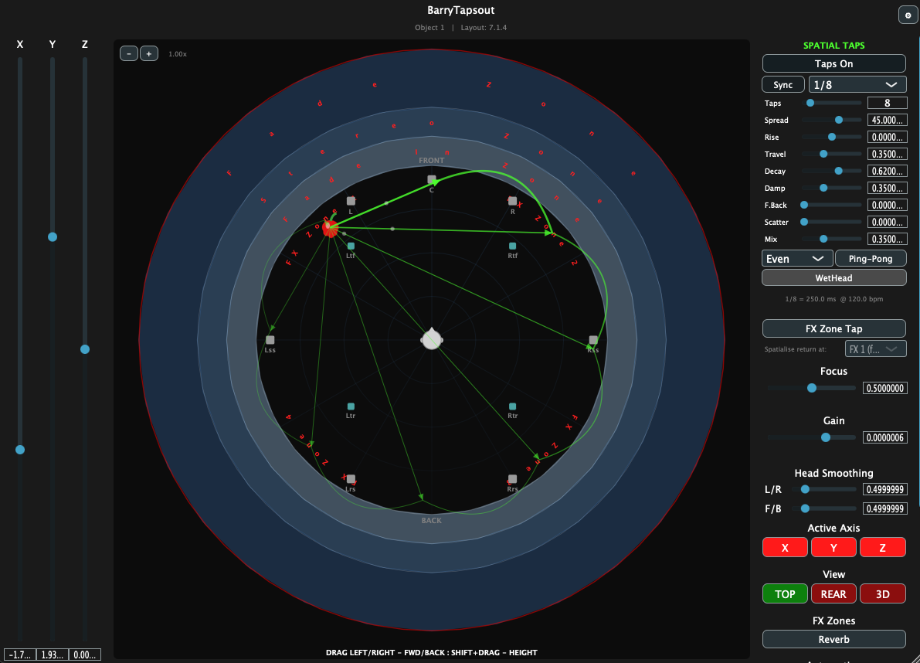Select the L front-left speaker icon

[351, 201]
